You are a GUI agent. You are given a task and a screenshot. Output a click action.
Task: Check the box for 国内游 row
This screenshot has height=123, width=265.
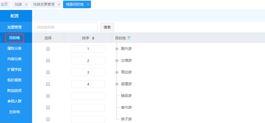(48, 49)
